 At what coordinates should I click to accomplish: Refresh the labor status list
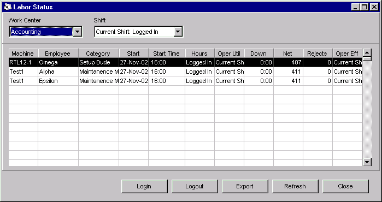pos(295,186)
